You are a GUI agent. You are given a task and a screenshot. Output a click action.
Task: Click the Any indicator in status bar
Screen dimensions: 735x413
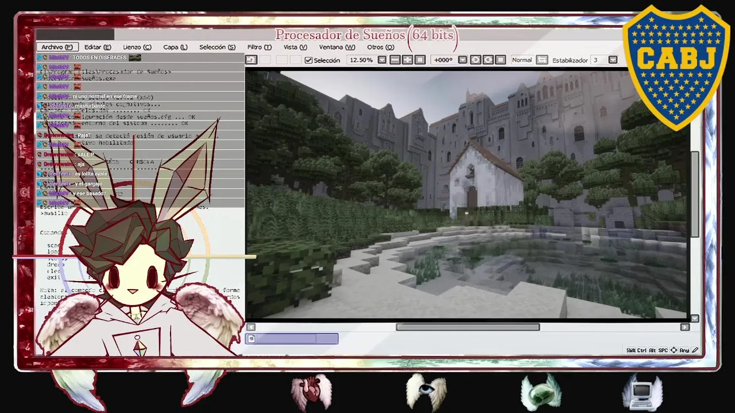(684, 350)
